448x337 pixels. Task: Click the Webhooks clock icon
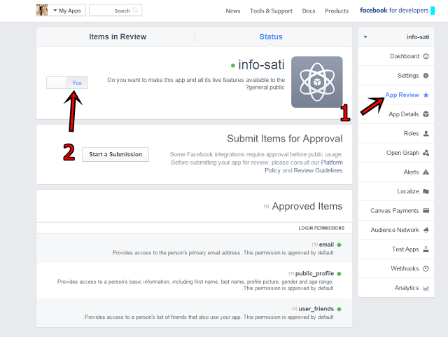[426, 268]
